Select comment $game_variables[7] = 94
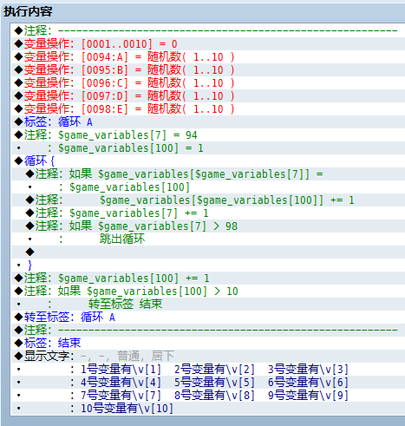 click(207, 134)
